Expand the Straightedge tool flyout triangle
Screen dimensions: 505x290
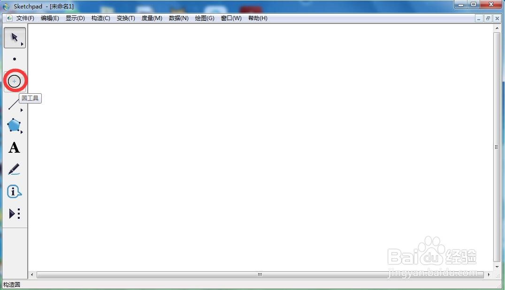22,110
